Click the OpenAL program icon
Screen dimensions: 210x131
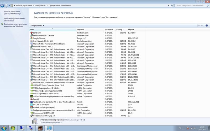pos(31,99)
